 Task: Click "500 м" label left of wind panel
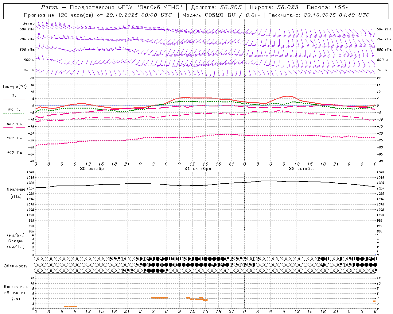coord(29,60)
